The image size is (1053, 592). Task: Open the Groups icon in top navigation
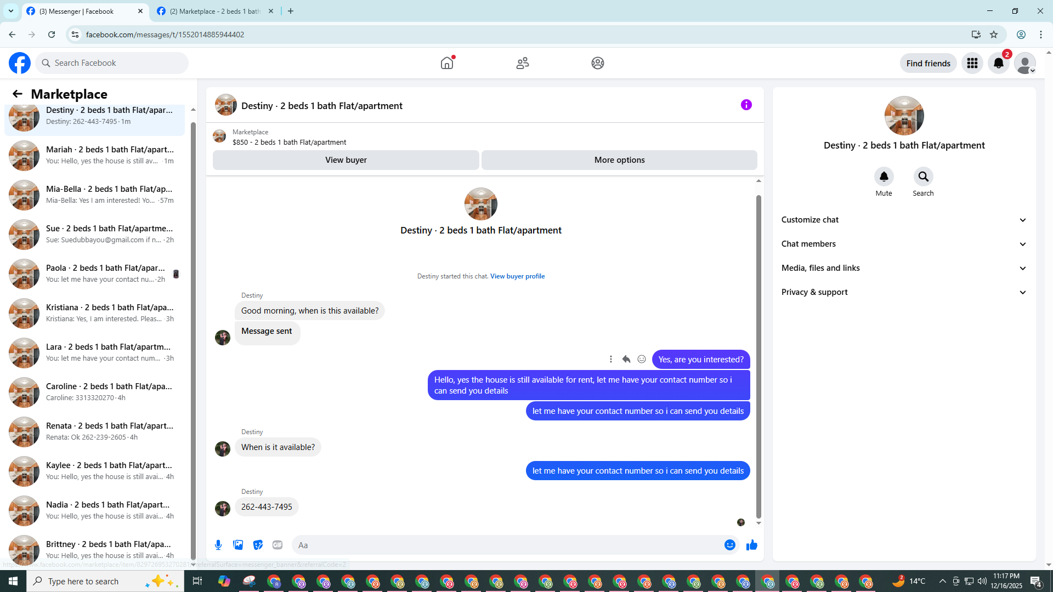pos(598,63)
